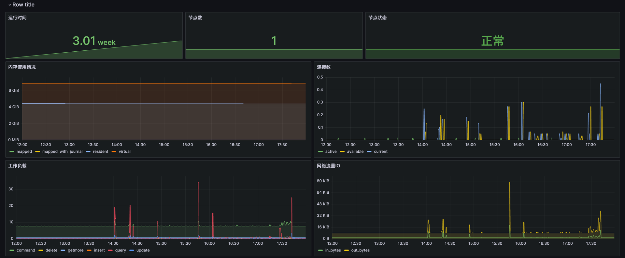Toggle the command legend series
Screen dimensions: 625x258
26,250
